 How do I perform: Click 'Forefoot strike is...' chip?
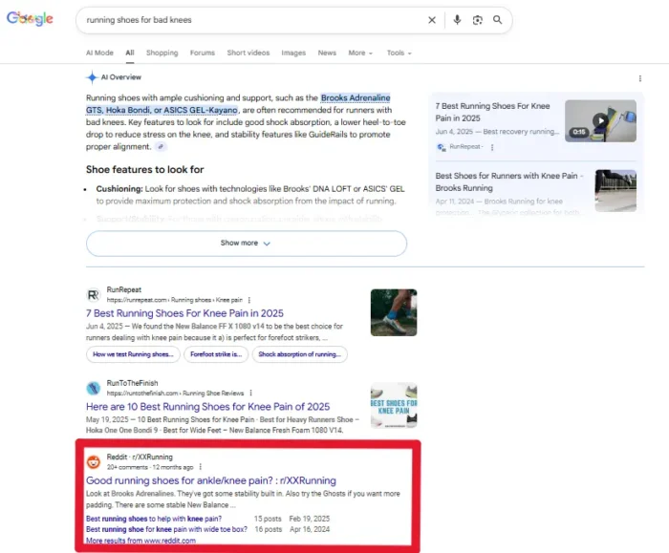click(216, 354)
